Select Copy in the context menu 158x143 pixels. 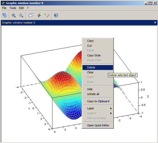tap(90, 41)
